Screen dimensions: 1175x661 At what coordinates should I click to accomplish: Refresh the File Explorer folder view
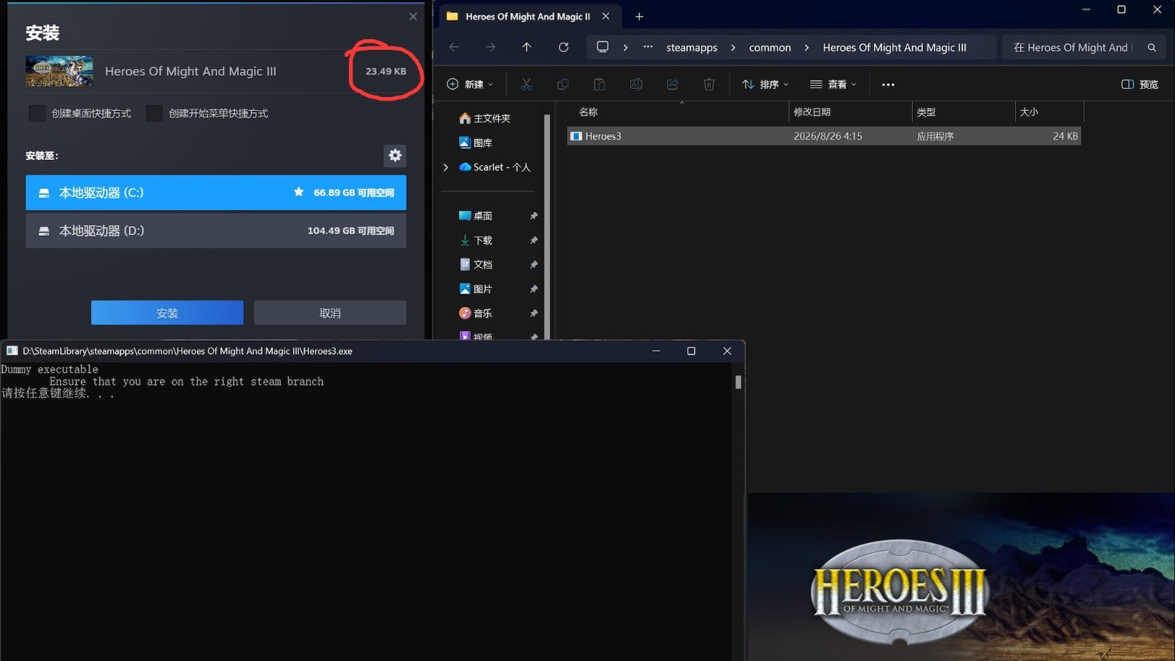[563, 47]
